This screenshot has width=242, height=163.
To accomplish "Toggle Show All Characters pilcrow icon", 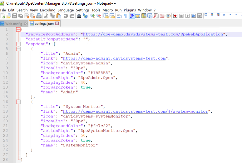I will click(x=125, y=16).
